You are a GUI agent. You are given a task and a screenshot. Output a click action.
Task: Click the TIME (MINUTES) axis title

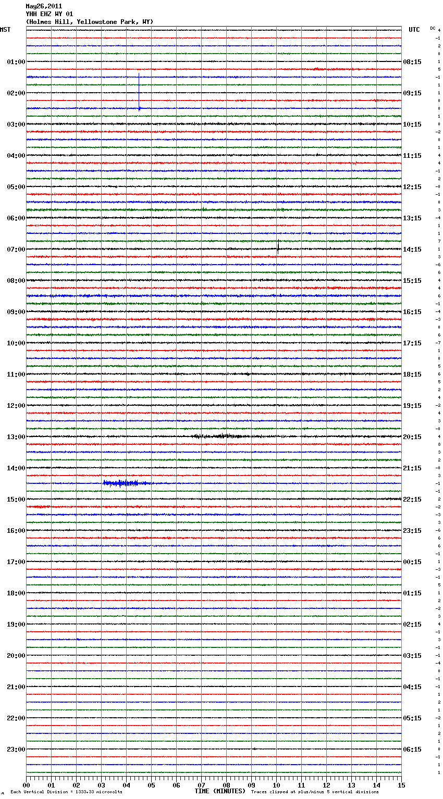tap(220, 791)
